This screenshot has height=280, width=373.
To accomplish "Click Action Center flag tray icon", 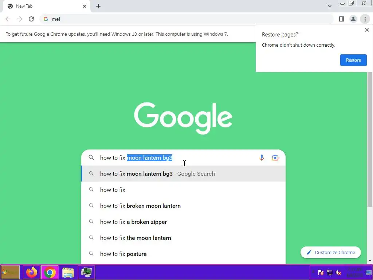I will (x=321, y=272).
